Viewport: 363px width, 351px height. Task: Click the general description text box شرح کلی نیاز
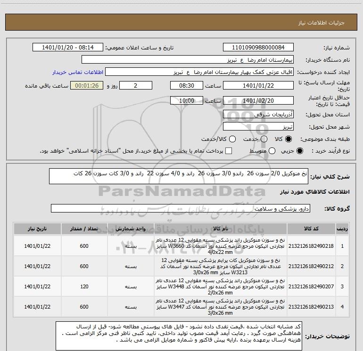179,176
